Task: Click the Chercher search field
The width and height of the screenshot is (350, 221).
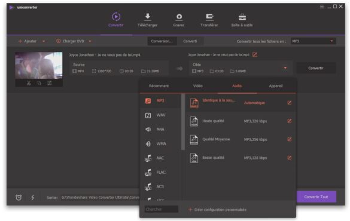Action: click(x=162, y=209)
